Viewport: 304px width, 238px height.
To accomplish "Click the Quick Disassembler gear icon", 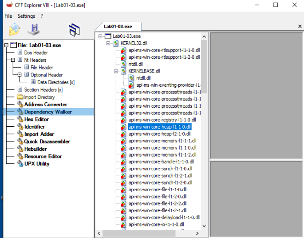I will [x=20, y=141].
